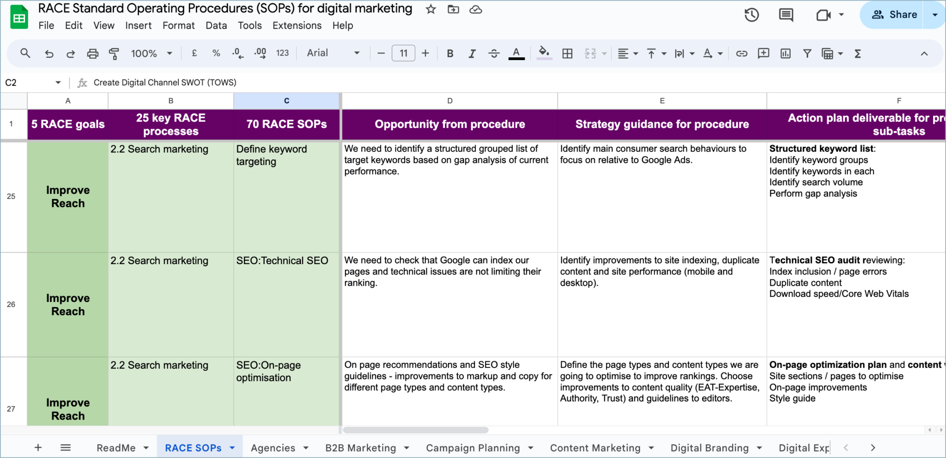Open the RACE SOPs sheet tab menu

pos(232,447)
